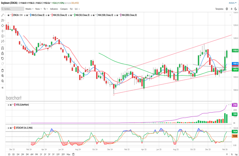
Task: Remove the STOCHF indicator pane
Action: tap(8, 128)
